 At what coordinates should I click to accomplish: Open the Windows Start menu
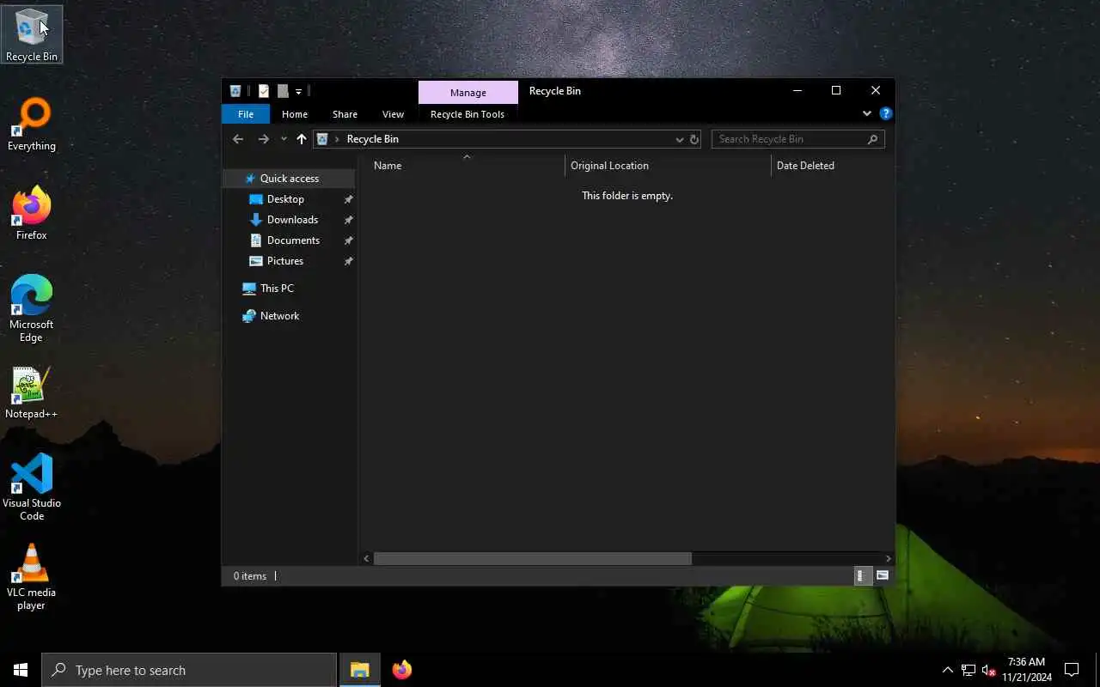[21, 670]
